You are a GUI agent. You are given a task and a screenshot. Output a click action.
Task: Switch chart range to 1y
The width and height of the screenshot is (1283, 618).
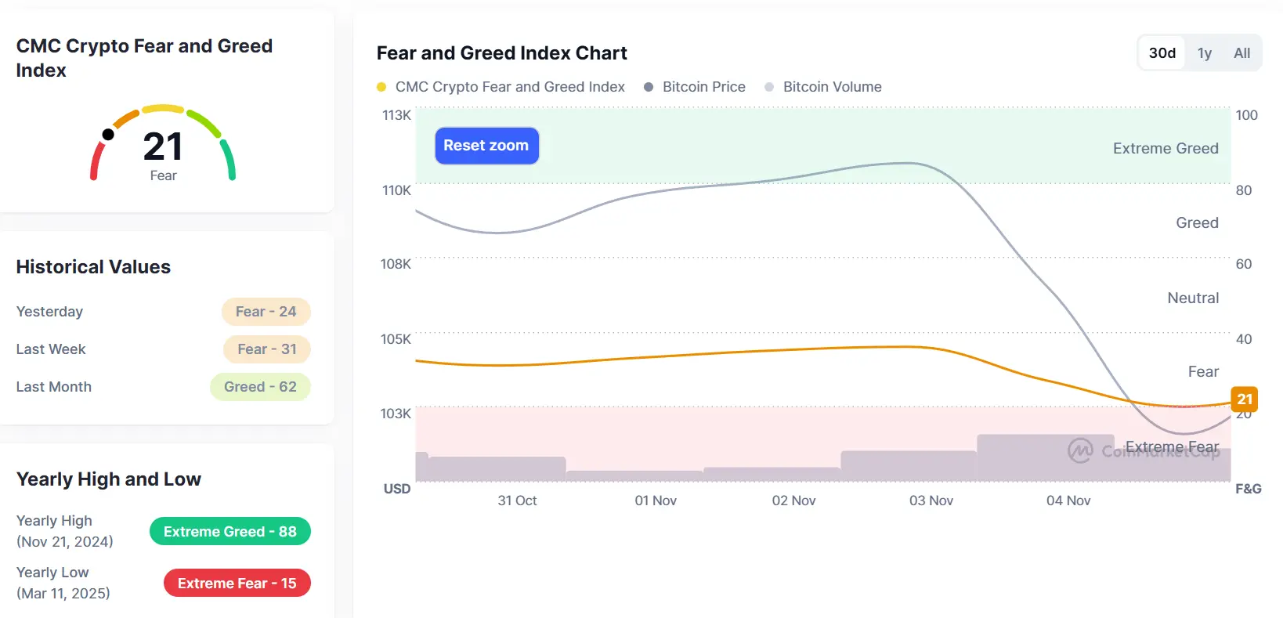[x=1204, y=53]
